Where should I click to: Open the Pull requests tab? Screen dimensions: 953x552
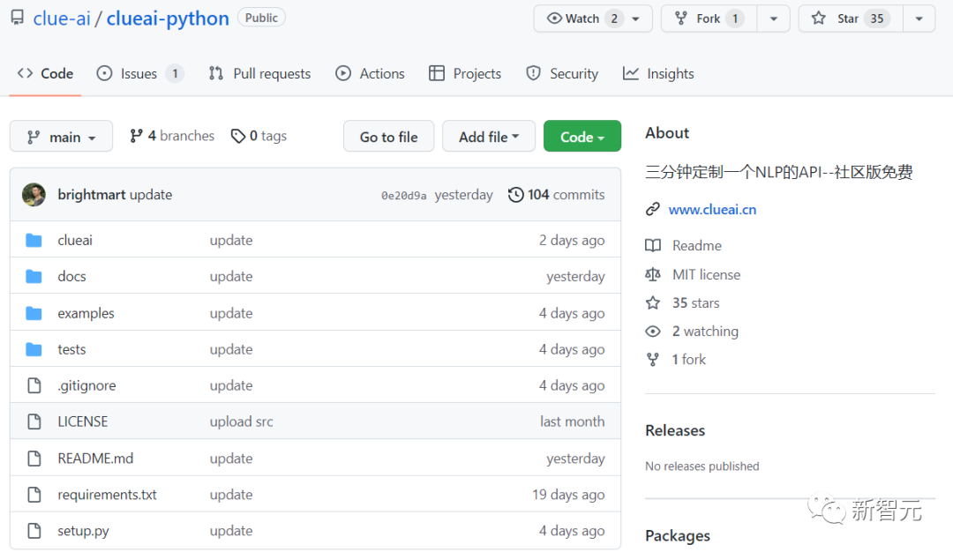(x=259, y=74)
